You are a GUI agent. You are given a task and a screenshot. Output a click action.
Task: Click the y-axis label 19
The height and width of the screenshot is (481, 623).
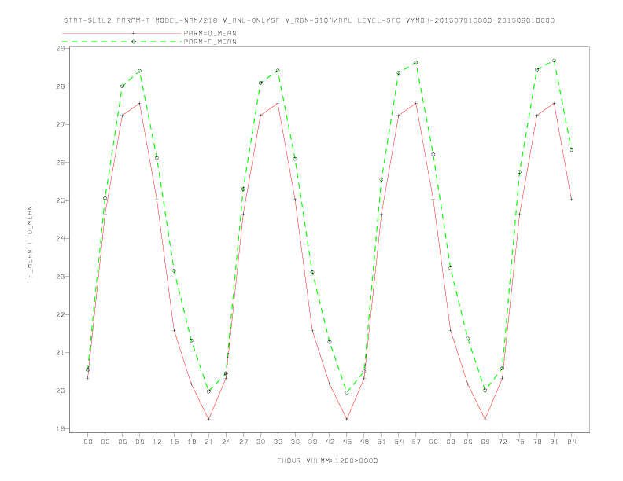tap(60, 429)
